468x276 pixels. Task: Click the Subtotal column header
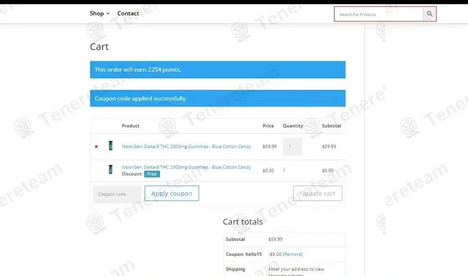331,126
